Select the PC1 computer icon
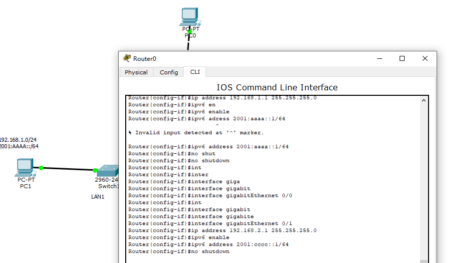 click(x=25, y=167)
